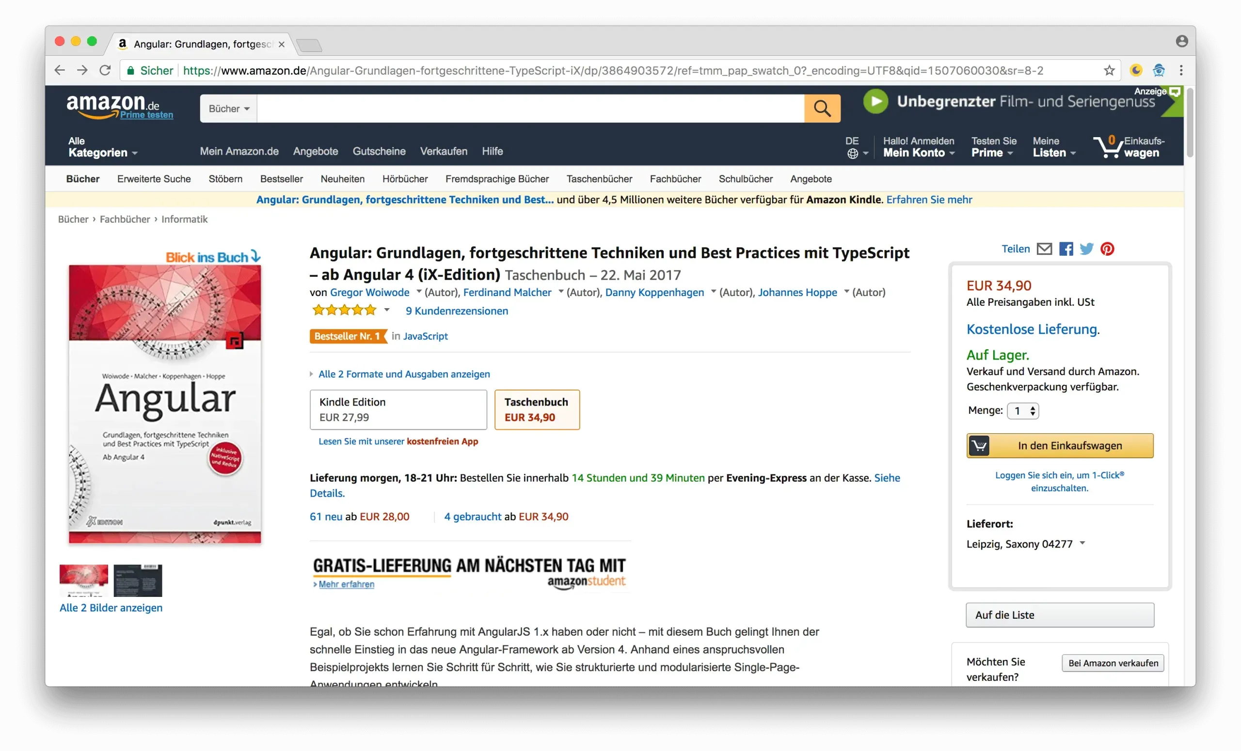Open a new browser tab

click(x=309, y=45)
